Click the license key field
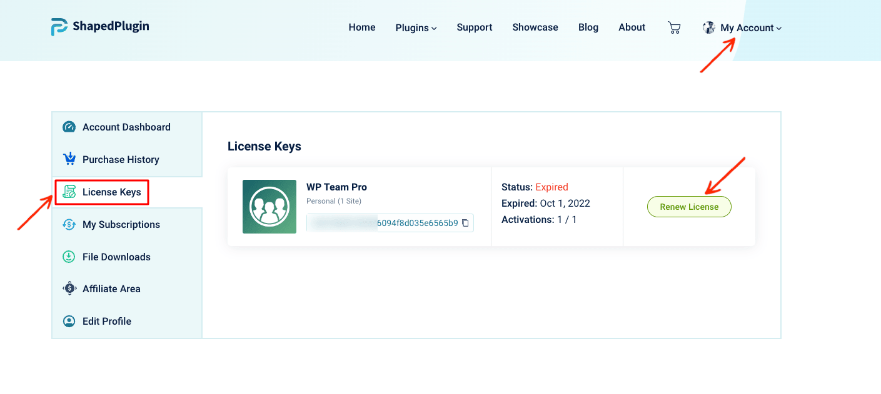The width and height of the screenshot is (881, 394). coord(390,223)
